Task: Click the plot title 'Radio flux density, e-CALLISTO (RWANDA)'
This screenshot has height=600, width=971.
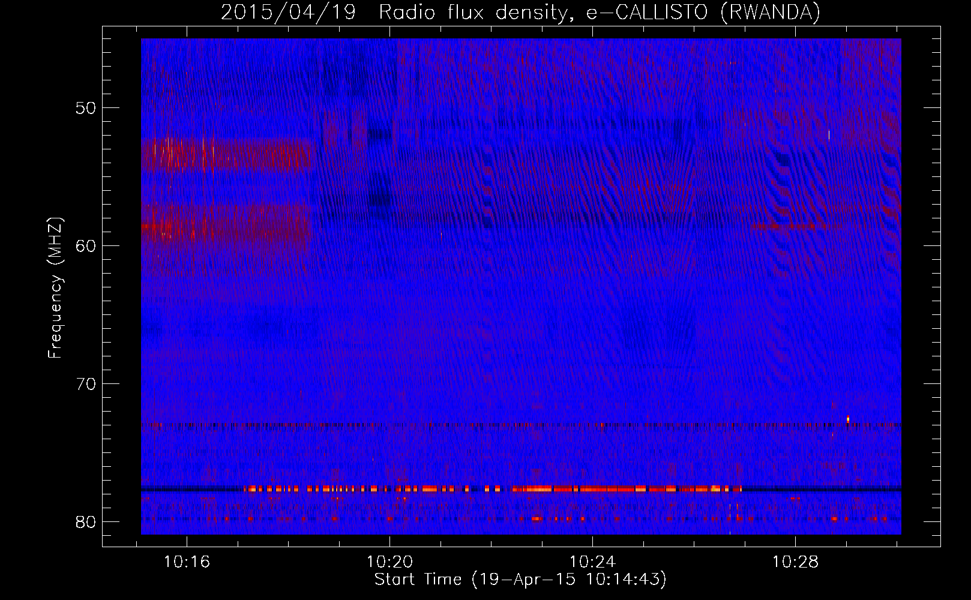Action: click(600, 12)
